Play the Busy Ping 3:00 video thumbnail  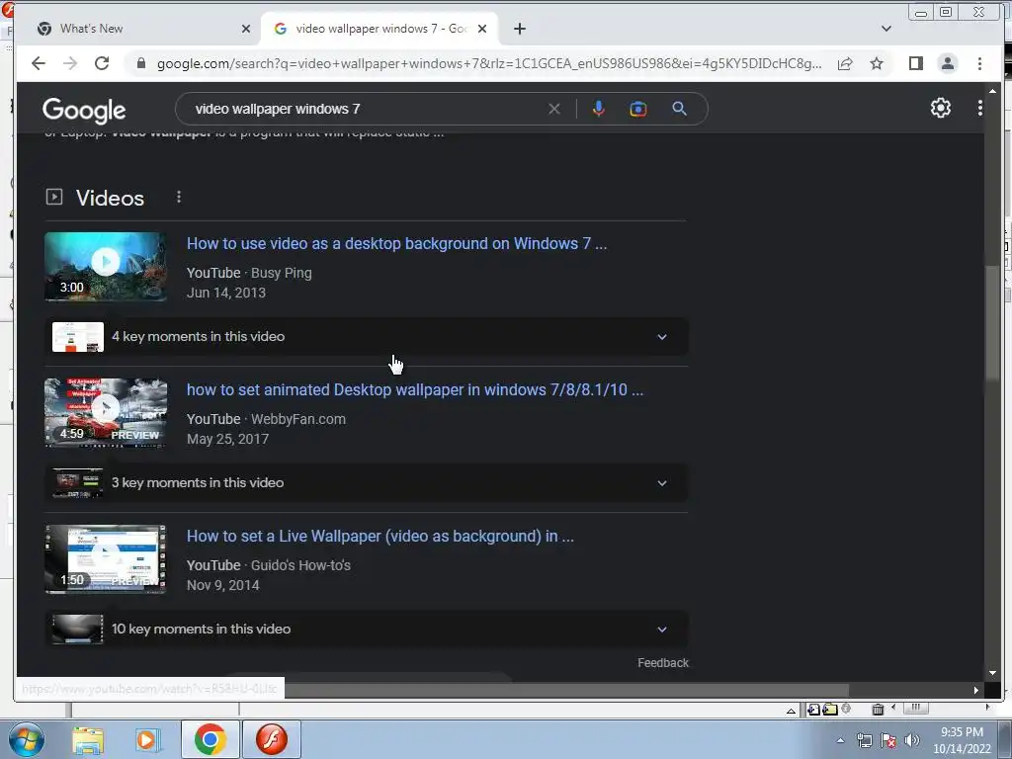[x=106, y=267]
